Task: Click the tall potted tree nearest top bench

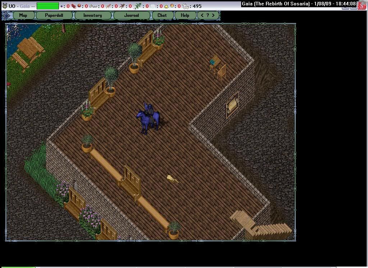Action: tap(135, 58)
